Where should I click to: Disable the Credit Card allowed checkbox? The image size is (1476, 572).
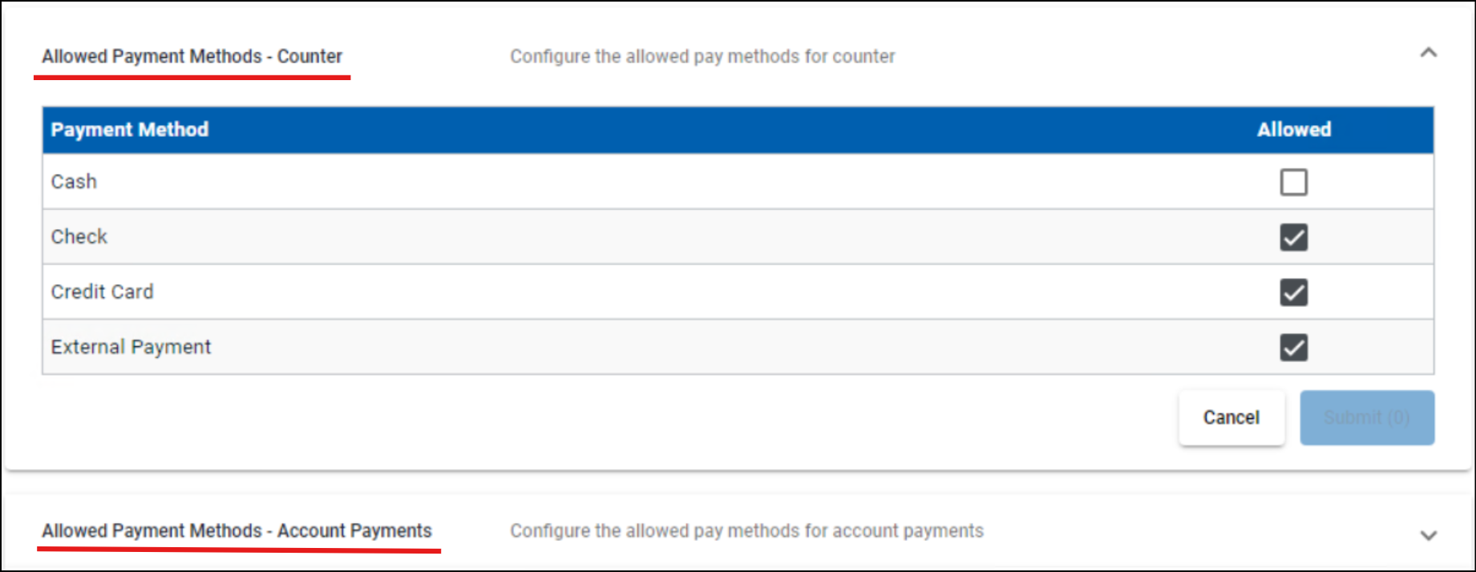click(x=1293, y=292)
